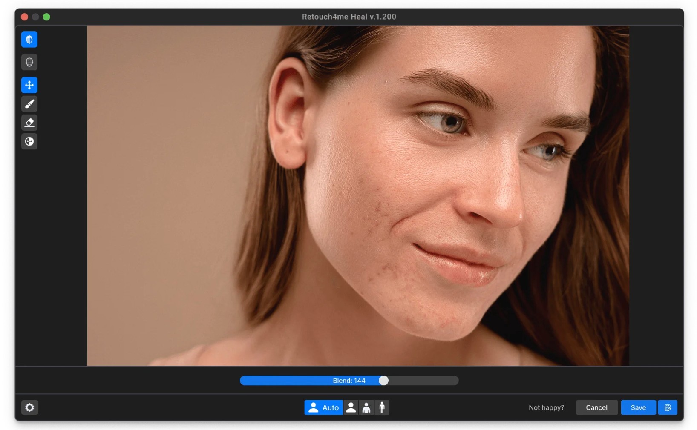
Task: Choose the close-up portrait scale icon
Action: [351, 407]
